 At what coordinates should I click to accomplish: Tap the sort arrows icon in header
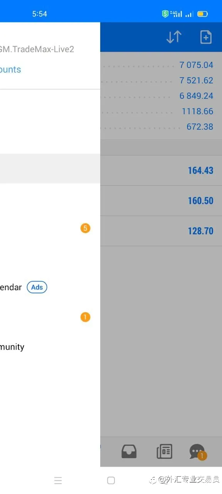click(x=174, y=37)
